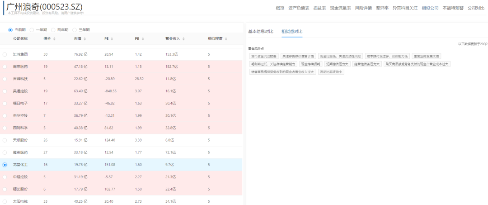Image resolution: width=488 pixels, height=205 pixels.
Task: Click the 成本端付现过多,议价能力低 tag
Action: click(x=388, y=57)
